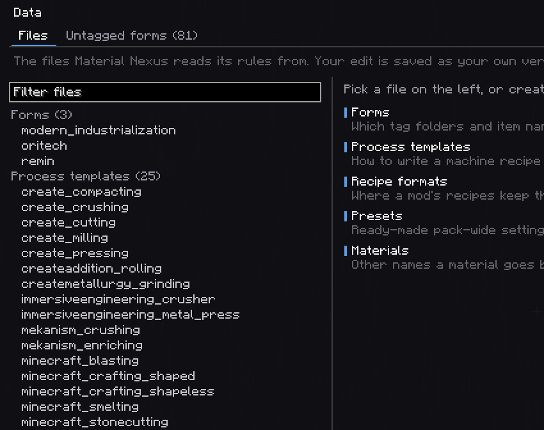Collapse the Process templates (25) group

tap(86, 177)
